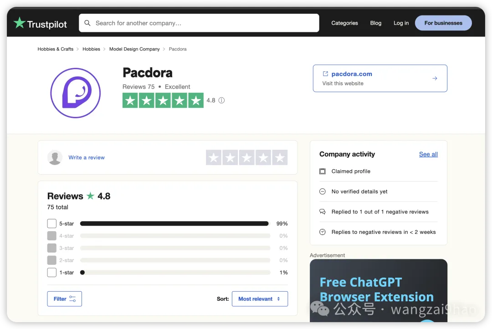Click the 1-star rating bar
The image size is (492, 329).
click(175, 272)
